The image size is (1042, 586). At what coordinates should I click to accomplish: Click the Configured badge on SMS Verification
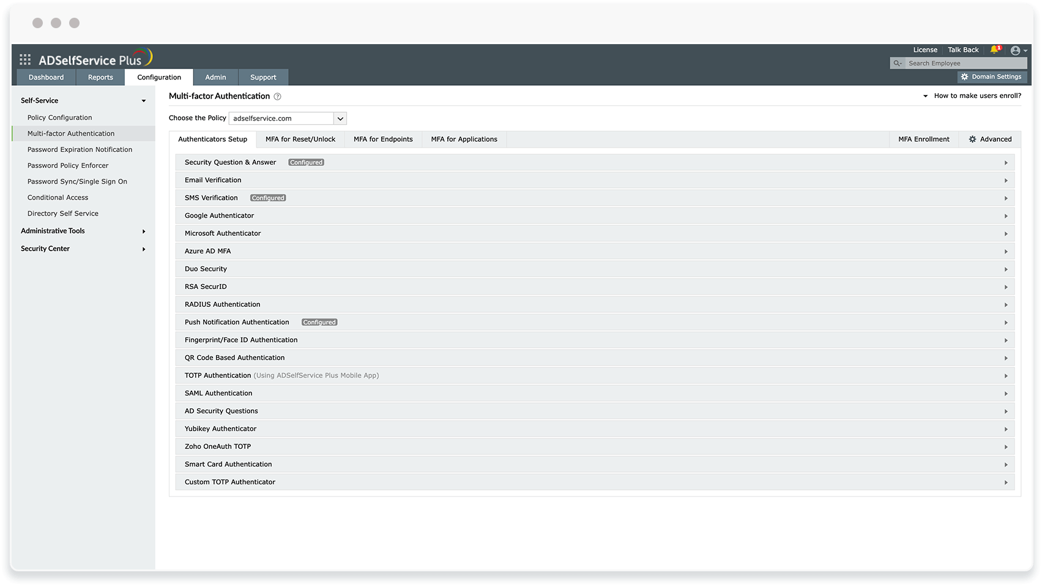click(x=268, y=198)
